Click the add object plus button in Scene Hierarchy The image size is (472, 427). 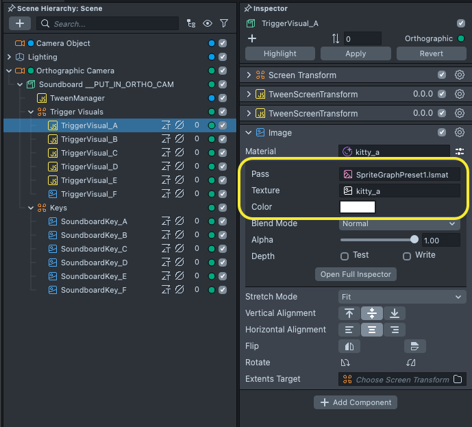[18, 23]
